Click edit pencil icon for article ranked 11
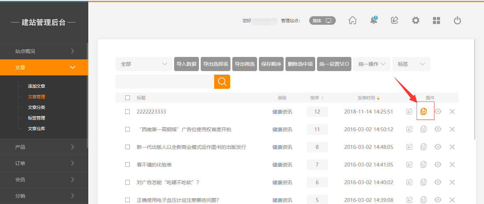Image resolution: width=484 pixels, height=204 pixels. 410,129
